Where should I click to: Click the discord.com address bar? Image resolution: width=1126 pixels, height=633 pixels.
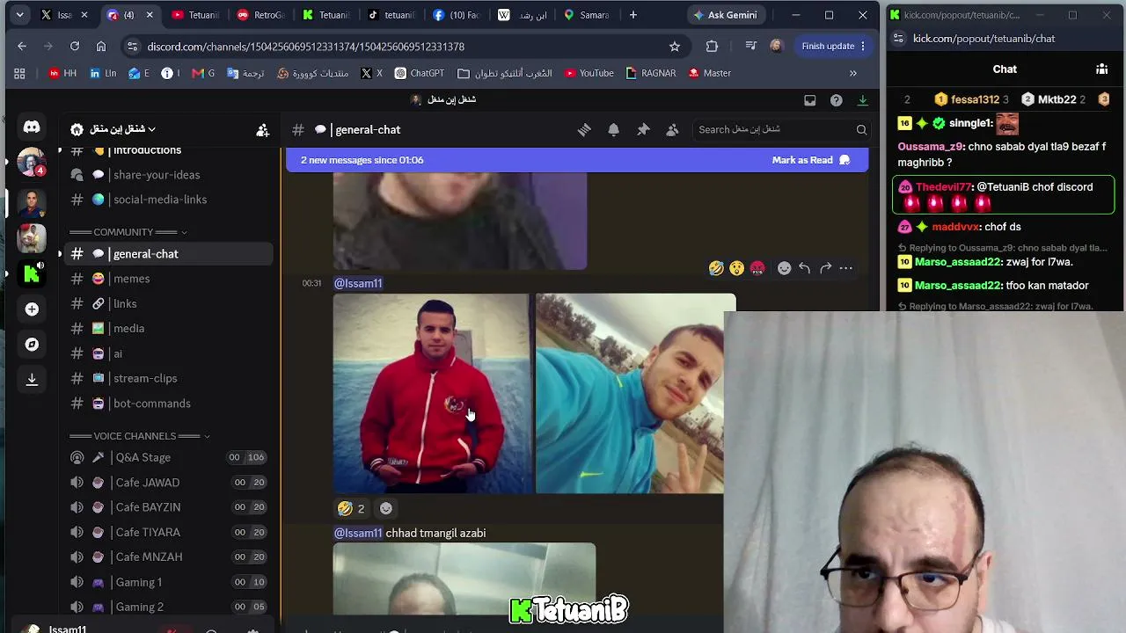[x=400, y=46]
